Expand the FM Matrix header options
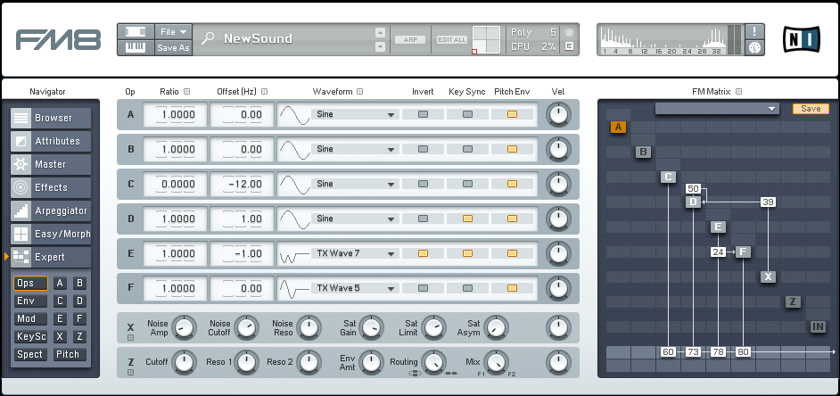The height and width of the screenshot is (396, 840). point(738,92)
